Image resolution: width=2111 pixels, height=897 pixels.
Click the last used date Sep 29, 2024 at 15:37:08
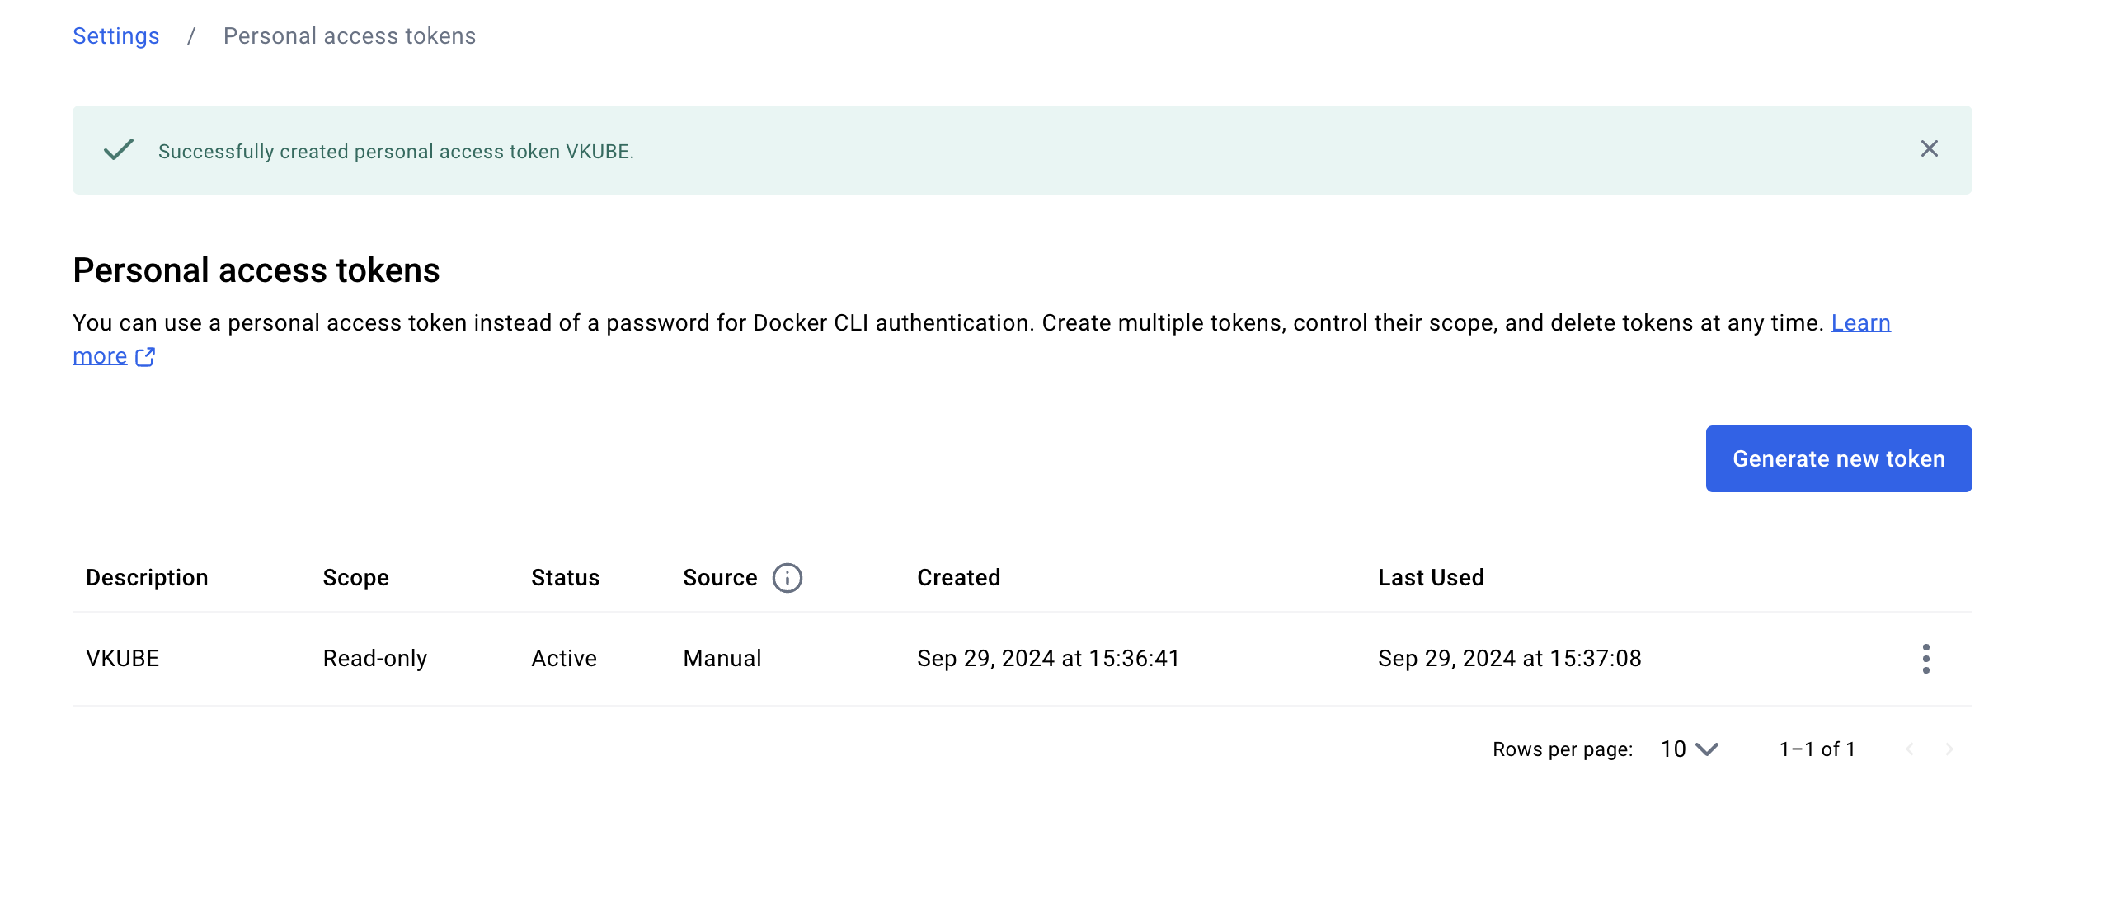pos(1509,659)
